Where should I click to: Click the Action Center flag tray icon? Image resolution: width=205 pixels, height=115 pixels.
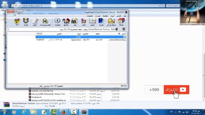coord(180,112)
